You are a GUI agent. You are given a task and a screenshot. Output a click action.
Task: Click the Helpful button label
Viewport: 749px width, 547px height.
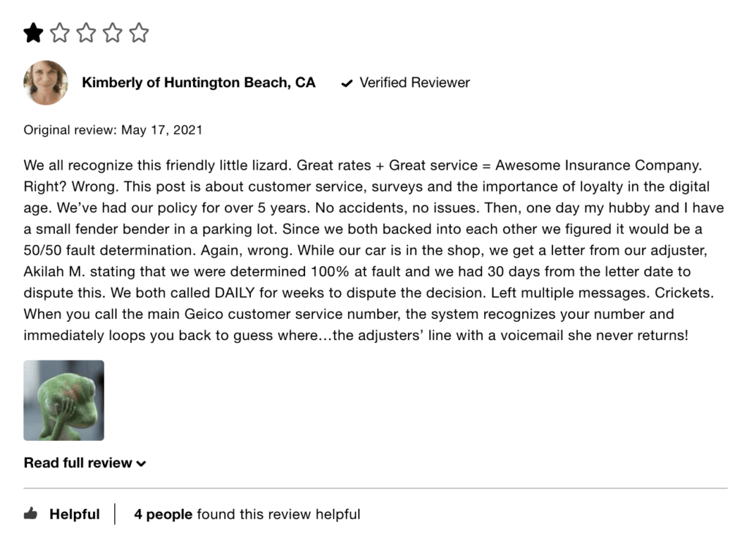(74, 514)
